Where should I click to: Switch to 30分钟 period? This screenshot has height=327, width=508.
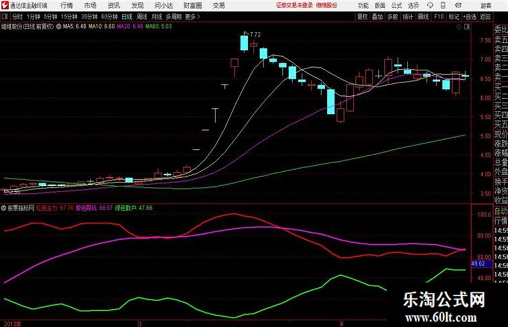pos(89,17)
